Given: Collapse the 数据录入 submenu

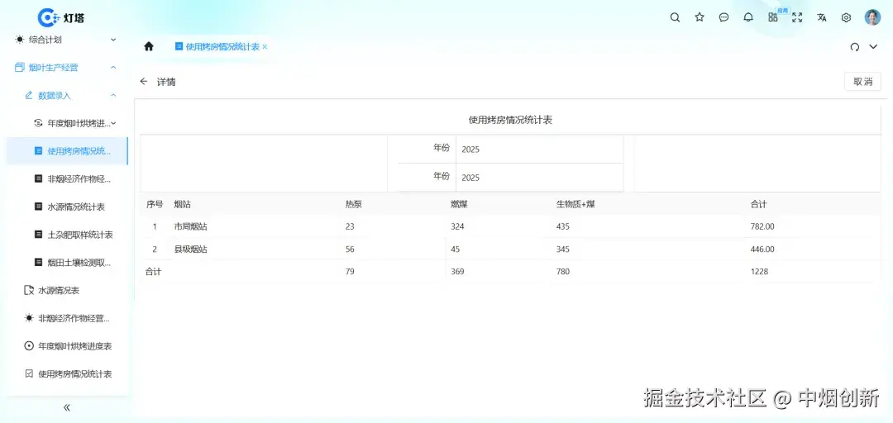Looking at the screenshot, I should 65,95.
